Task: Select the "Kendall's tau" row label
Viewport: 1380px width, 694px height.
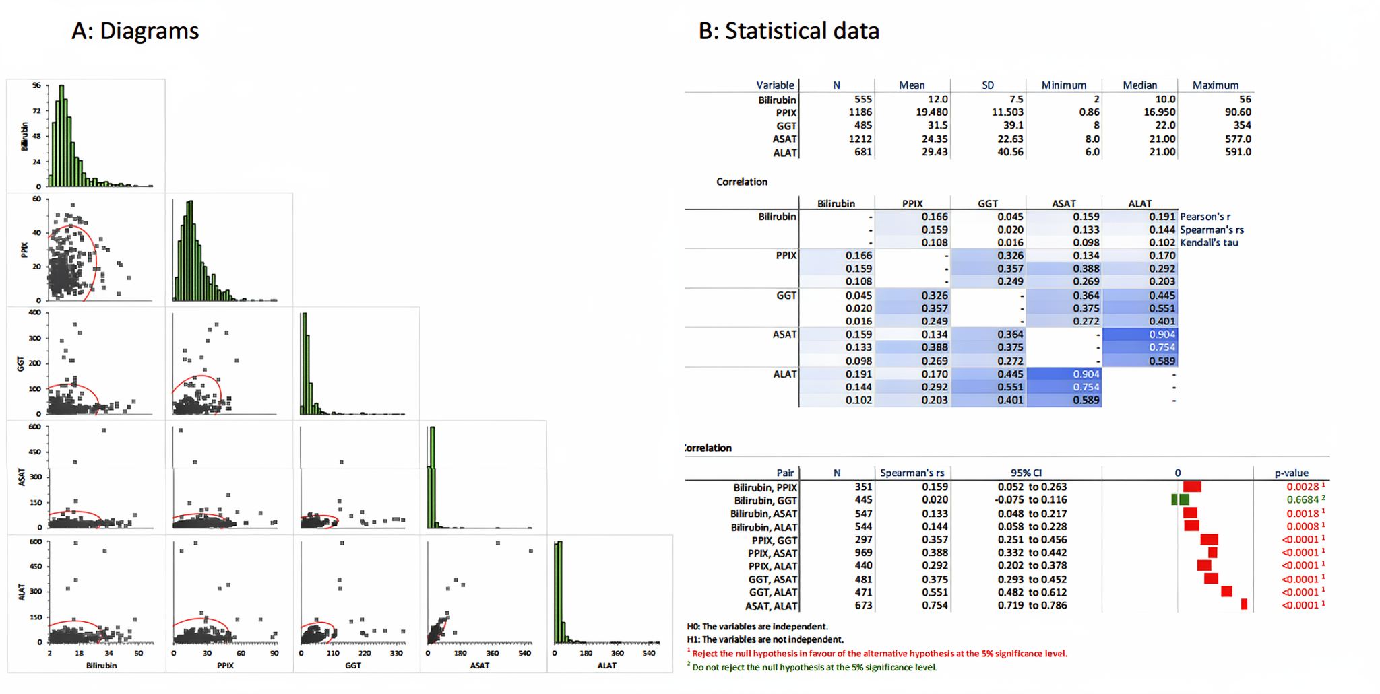Action: tap(1209, 242)
